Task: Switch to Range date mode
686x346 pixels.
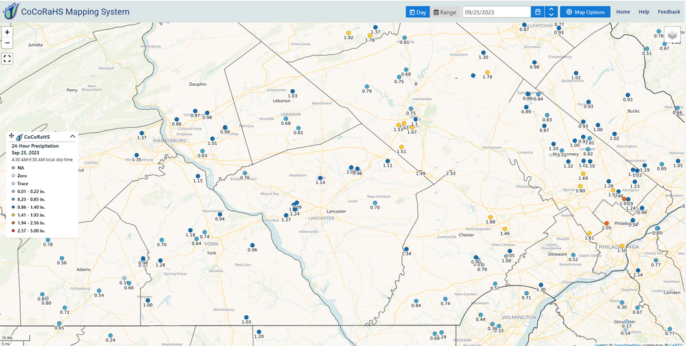Action: tap(445, 12)
